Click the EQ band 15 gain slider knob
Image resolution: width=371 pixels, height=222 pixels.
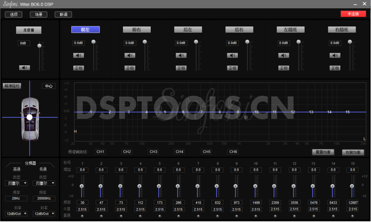coord(352,186)
